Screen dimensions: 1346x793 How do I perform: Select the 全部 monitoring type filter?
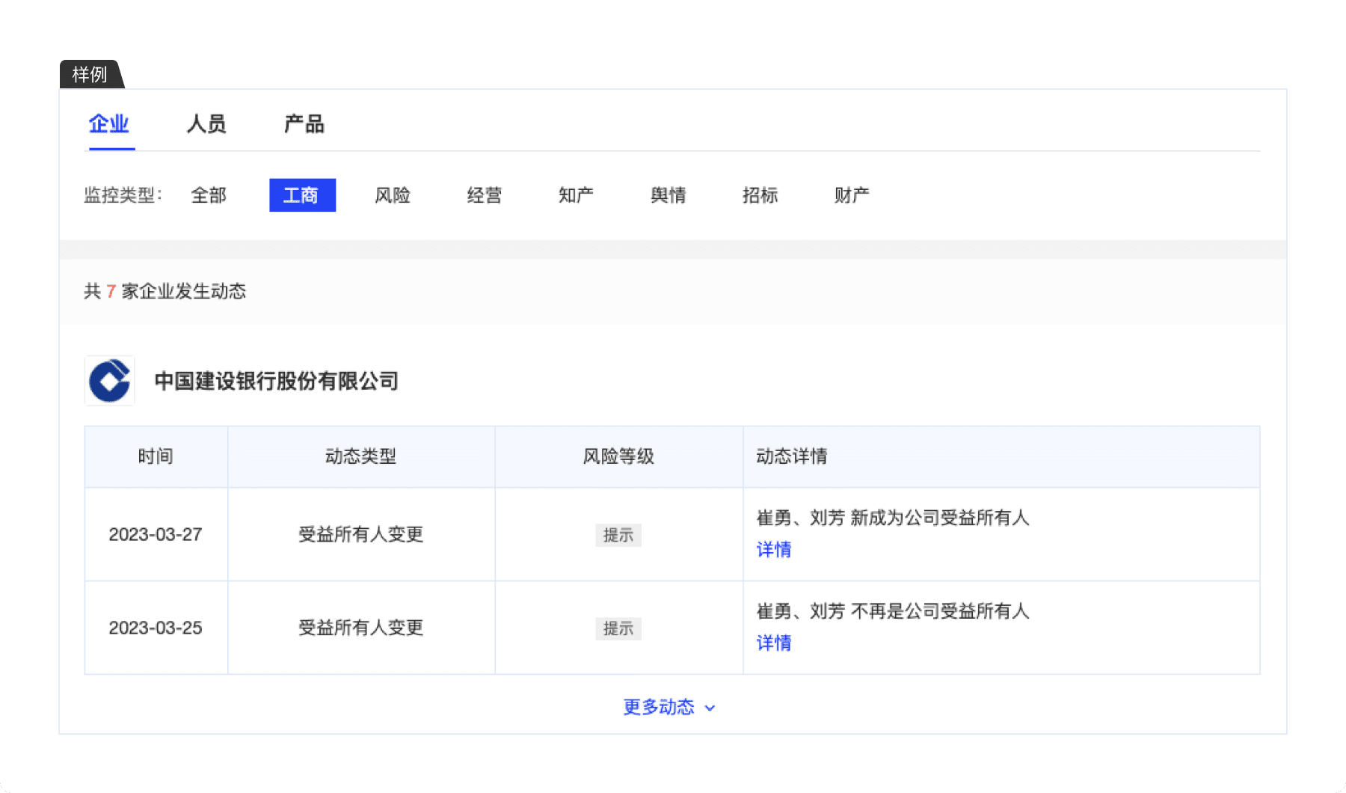click(209, 195)
